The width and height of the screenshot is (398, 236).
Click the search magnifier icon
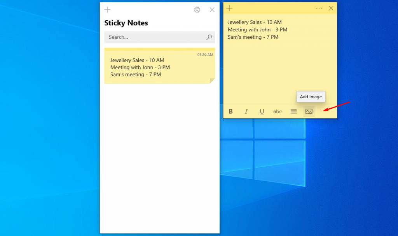tap(209, 37)
